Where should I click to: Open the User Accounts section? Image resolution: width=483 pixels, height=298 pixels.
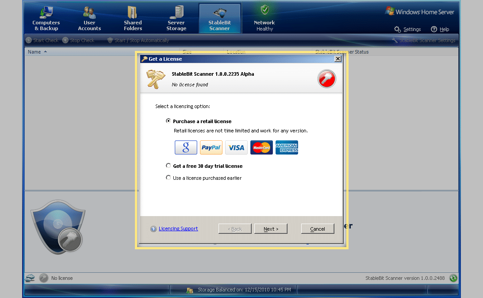(89, 18)
